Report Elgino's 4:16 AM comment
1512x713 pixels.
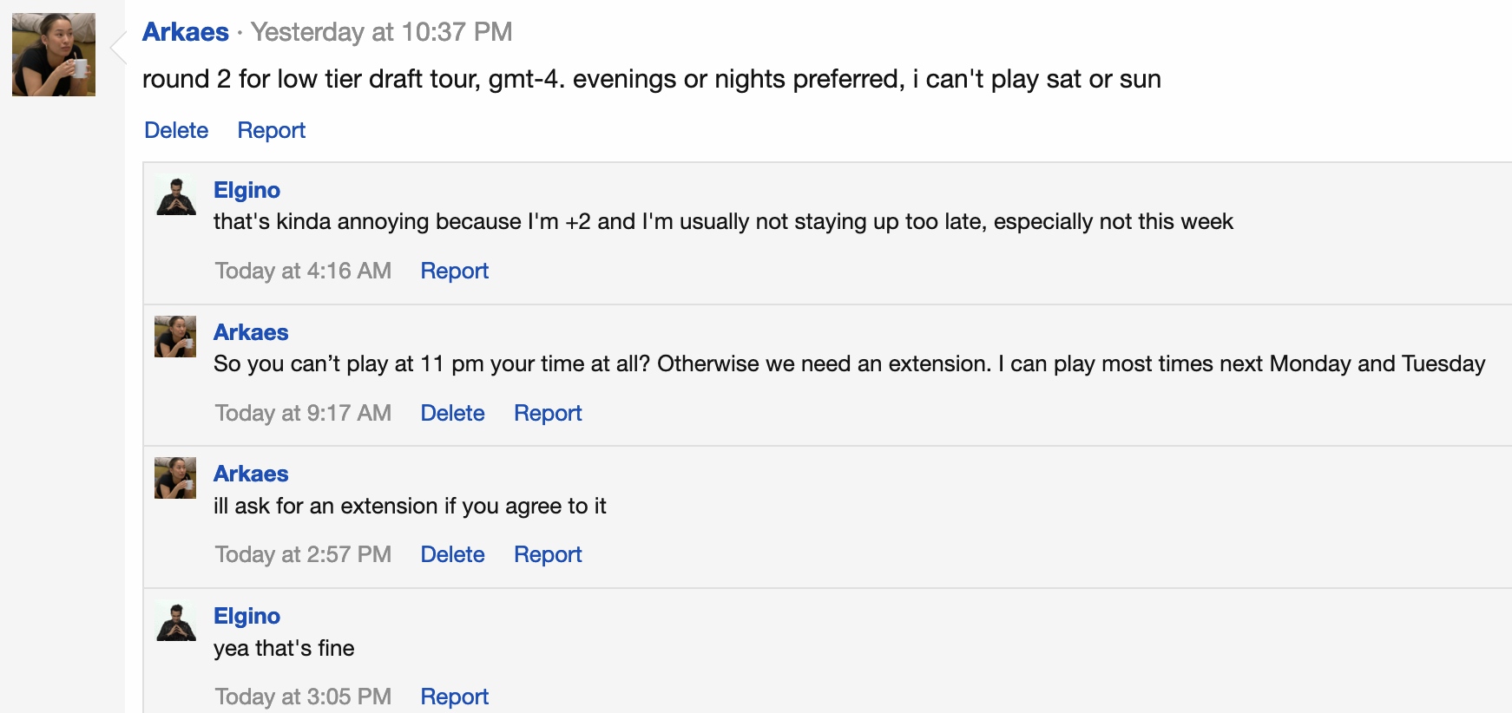click(455, 271)
